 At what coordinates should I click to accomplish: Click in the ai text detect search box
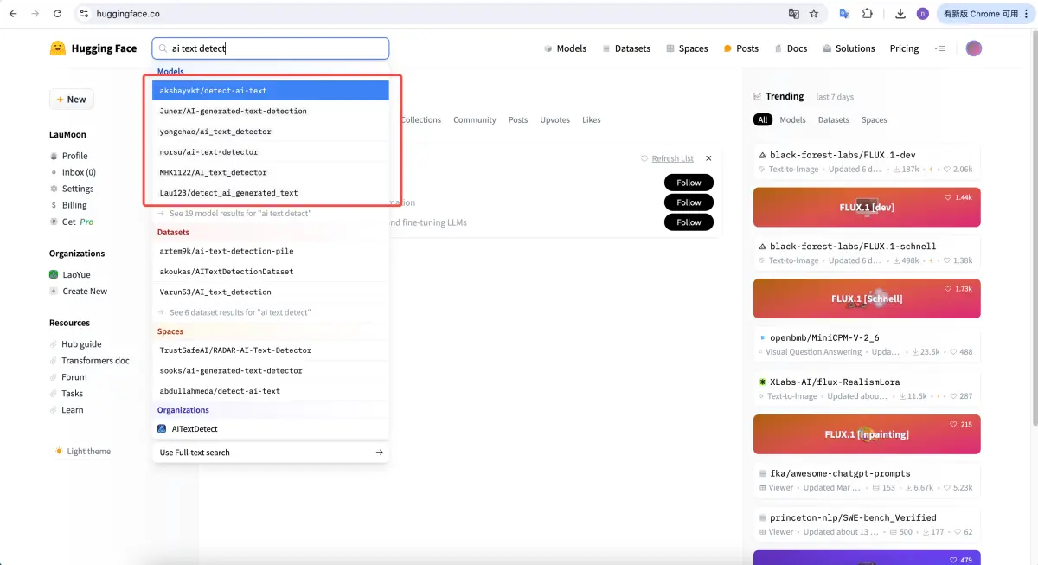coord(271,48)
